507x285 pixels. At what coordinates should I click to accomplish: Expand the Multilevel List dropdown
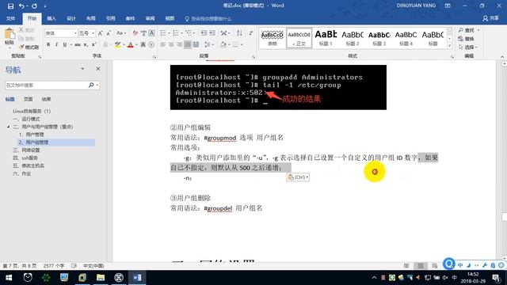194,33
